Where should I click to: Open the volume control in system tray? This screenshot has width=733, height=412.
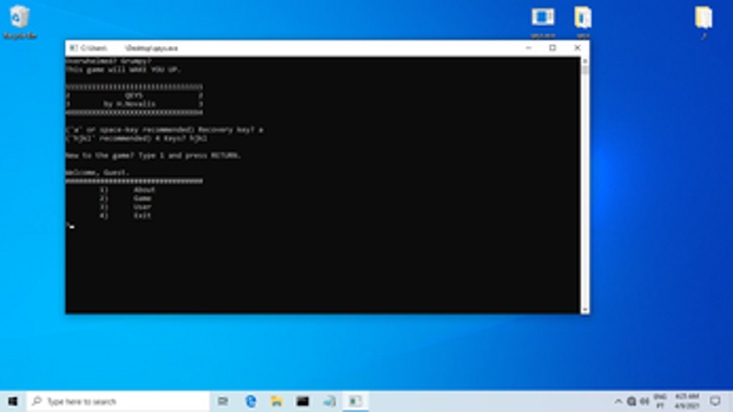coord(644,401)
